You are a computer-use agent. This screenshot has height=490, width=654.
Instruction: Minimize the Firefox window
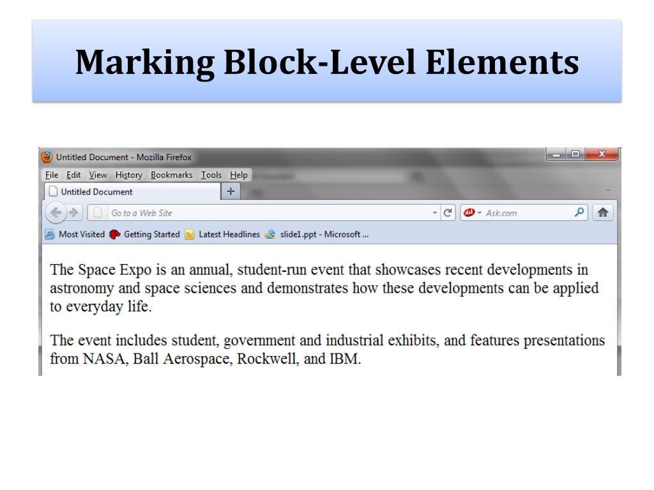(x=556, y=154)
